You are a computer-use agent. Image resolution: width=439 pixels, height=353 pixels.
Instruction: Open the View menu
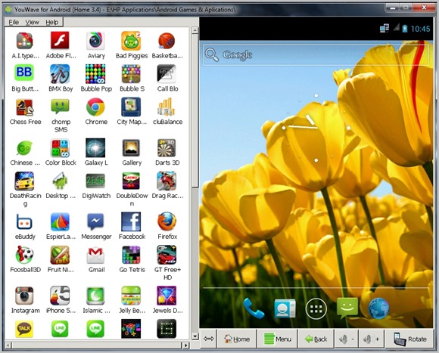tap(33, 22)
